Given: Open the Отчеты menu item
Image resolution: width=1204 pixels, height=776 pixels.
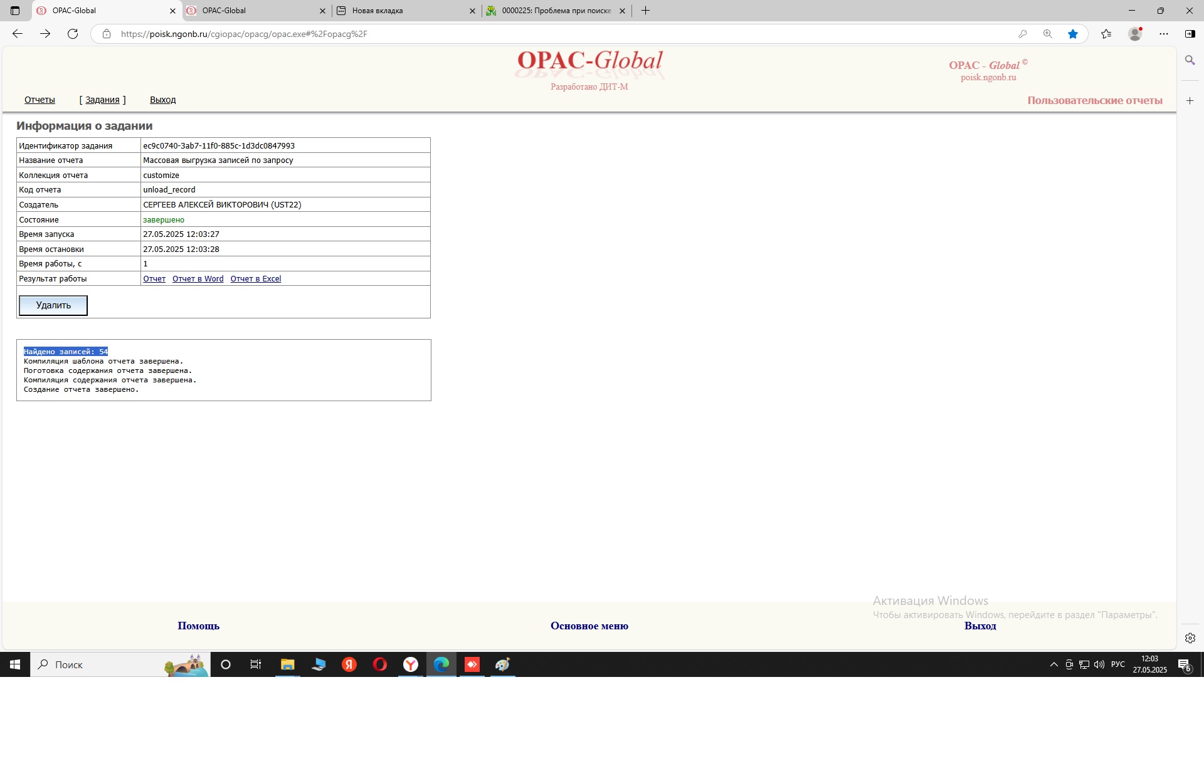Looking at the screenshot, I should click(40, 100).
